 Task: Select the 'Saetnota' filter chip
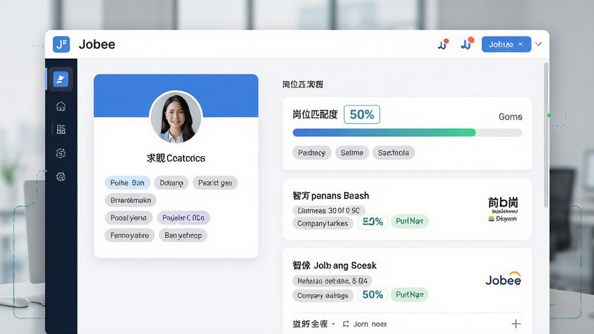pyautogui.click(x=394, y=153)
